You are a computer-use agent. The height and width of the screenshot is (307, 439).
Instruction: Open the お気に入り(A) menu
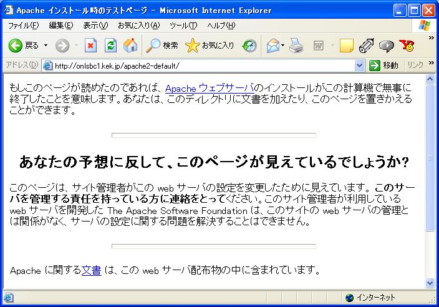pos(139,26)
